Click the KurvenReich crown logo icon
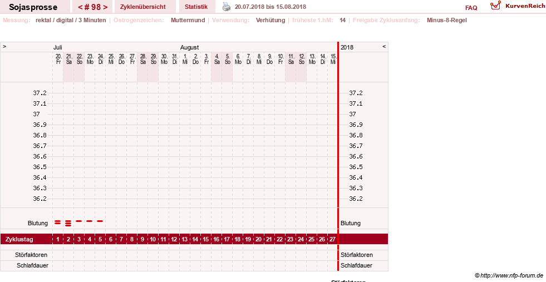This screenshot has width=546, height=282. [x=495, y=6]
